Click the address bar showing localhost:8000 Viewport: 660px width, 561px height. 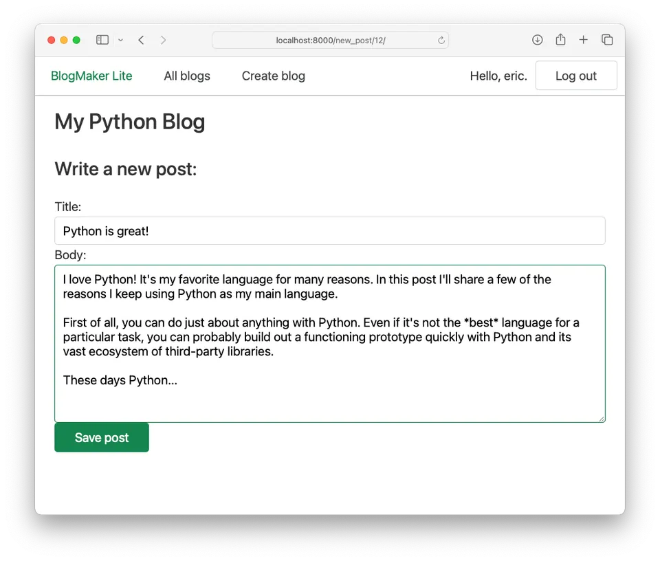(330, 40)
